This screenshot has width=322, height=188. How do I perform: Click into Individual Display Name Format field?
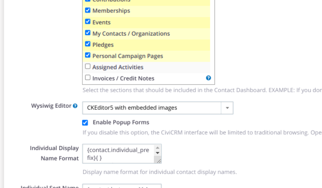tap(119, 154)
